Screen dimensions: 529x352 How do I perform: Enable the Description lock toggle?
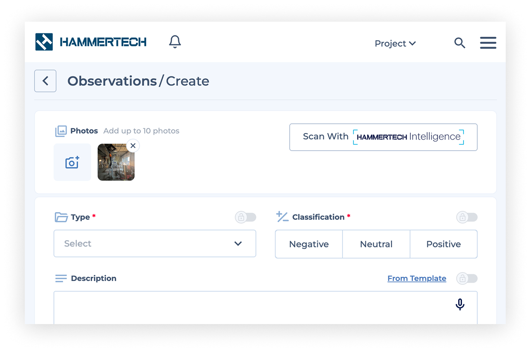[x=467, y=278]
